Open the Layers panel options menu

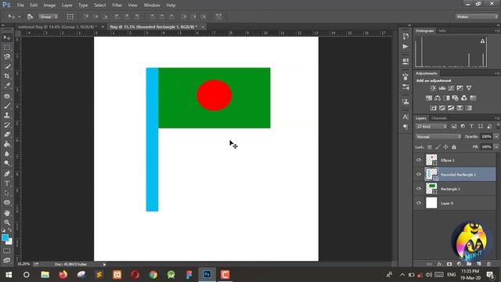point(498,118)
